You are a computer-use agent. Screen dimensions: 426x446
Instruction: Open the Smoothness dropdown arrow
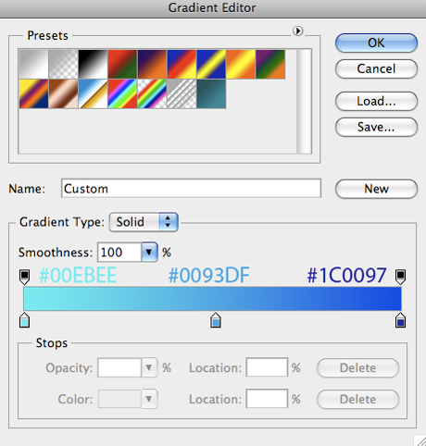[149, 253]
